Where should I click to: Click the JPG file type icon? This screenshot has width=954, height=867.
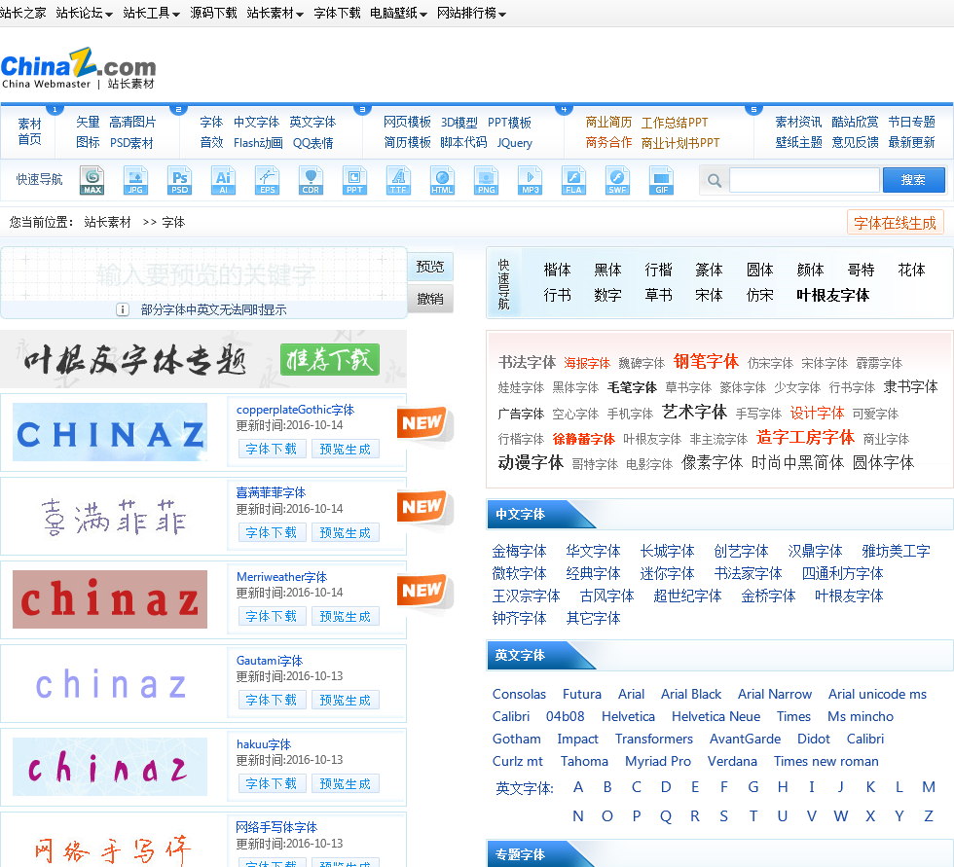tap(135, 180)
